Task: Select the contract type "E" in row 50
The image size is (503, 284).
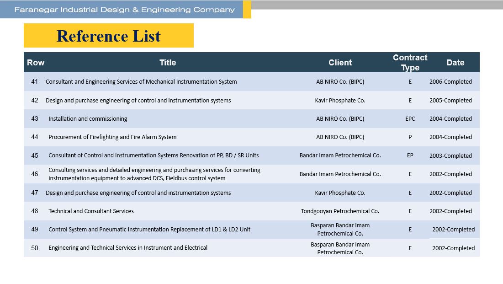Action: pos(410,248)
